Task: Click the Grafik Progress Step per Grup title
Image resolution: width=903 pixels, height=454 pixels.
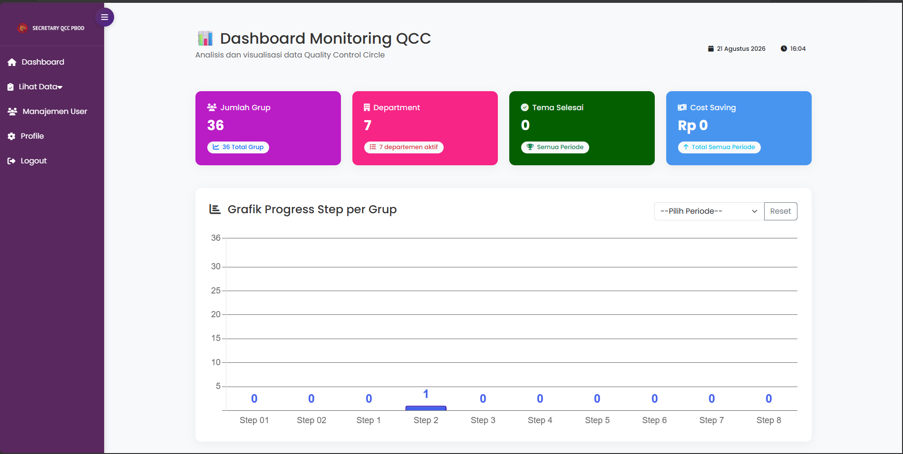Action: [x=312, y=209]
